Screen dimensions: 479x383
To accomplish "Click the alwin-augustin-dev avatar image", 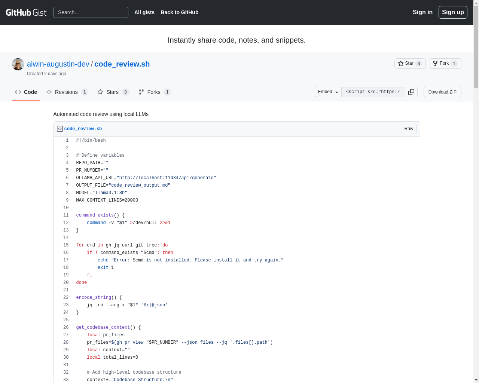I will click(x=18, y=64).
